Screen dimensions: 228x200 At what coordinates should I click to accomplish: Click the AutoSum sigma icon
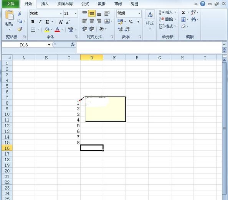pyautogui.click(x=183, y=12)
